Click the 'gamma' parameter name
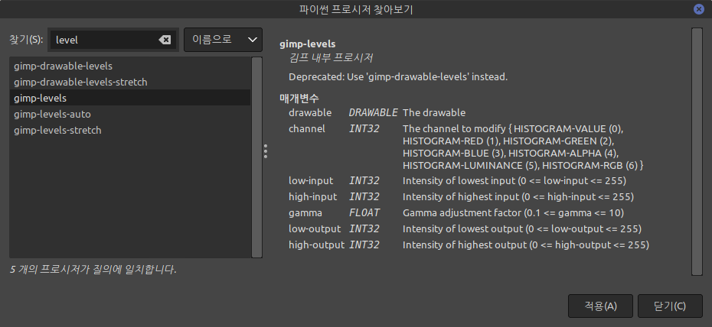Viewport: 712px width, 327px height. click(x=305, y=213)
